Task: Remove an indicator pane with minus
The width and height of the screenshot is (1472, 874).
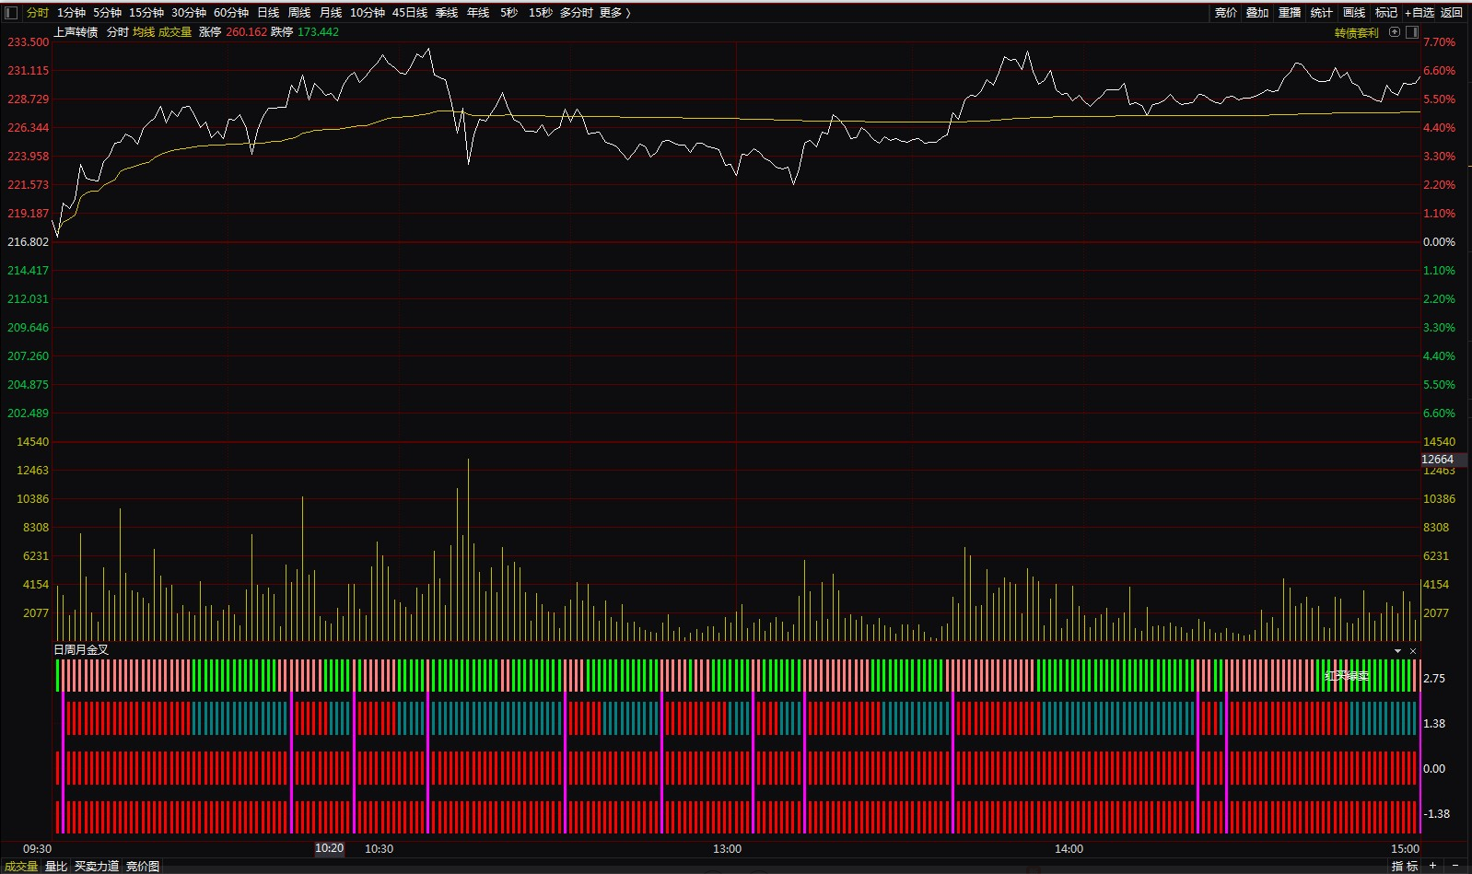Action: tap(1455, 866)
